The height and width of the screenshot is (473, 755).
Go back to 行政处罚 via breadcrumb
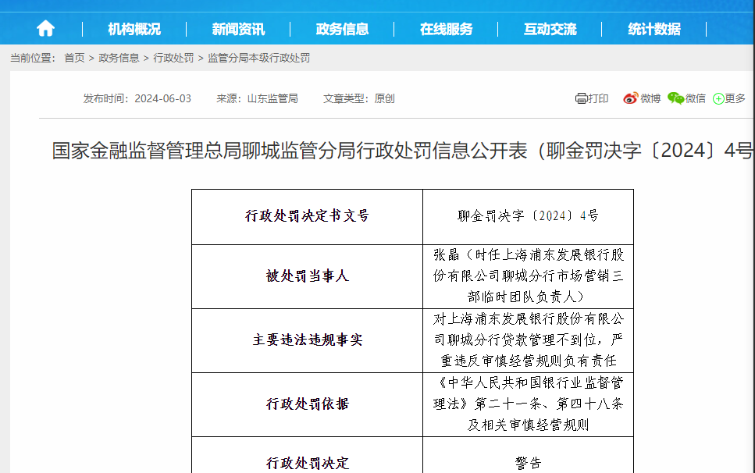click(x=173, y=58)
